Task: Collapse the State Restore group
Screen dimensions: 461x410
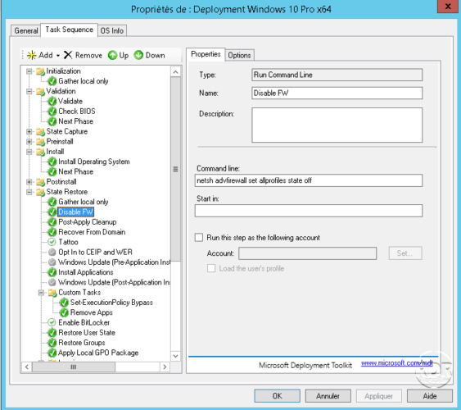Action: (29, 192)
